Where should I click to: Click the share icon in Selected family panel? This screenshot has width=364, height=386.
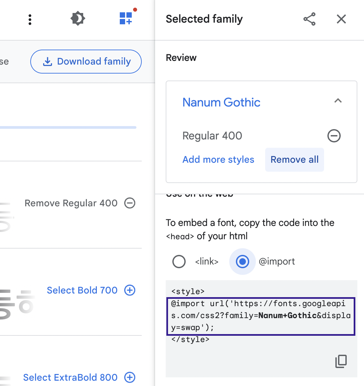tap(309, 19)
